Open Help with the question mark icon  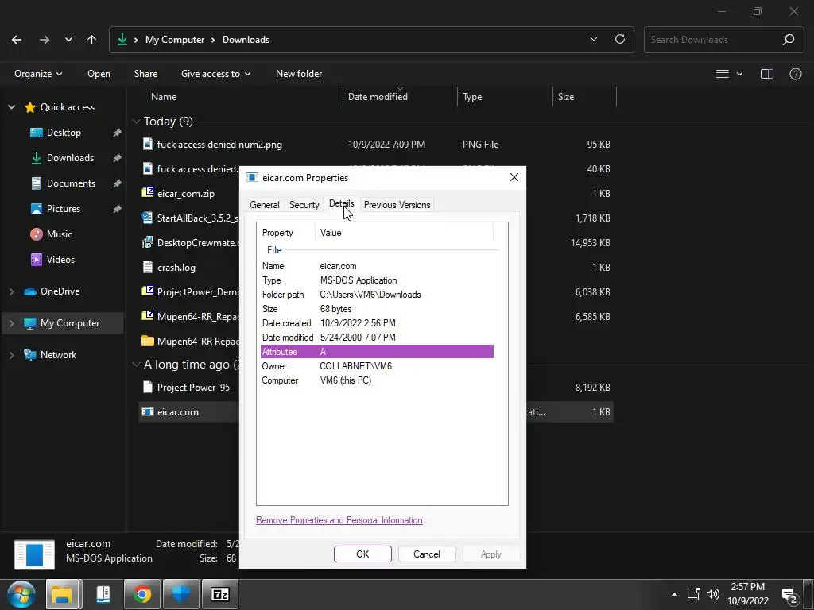coord(795,74)
